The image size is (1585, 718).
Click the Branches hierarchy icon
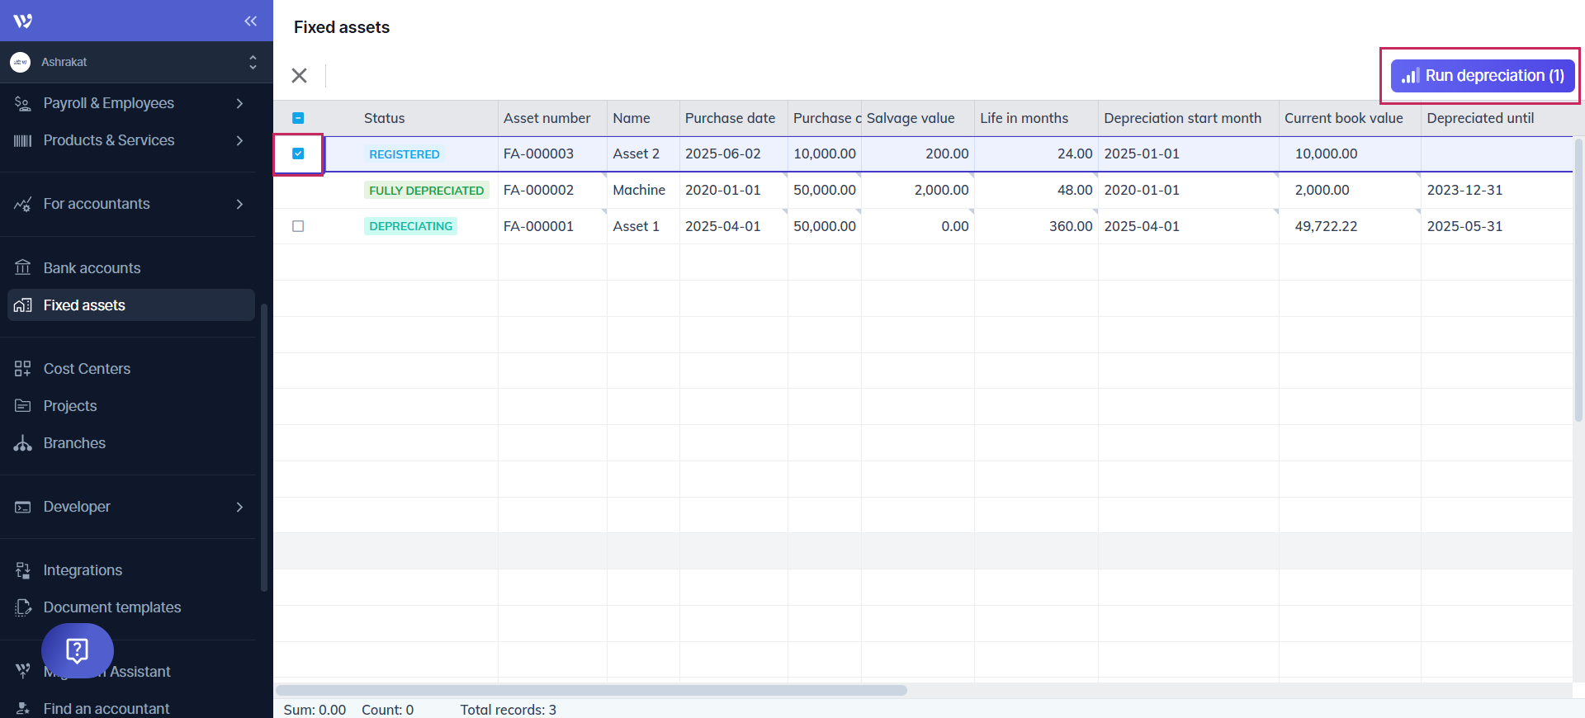click(22, 443)
